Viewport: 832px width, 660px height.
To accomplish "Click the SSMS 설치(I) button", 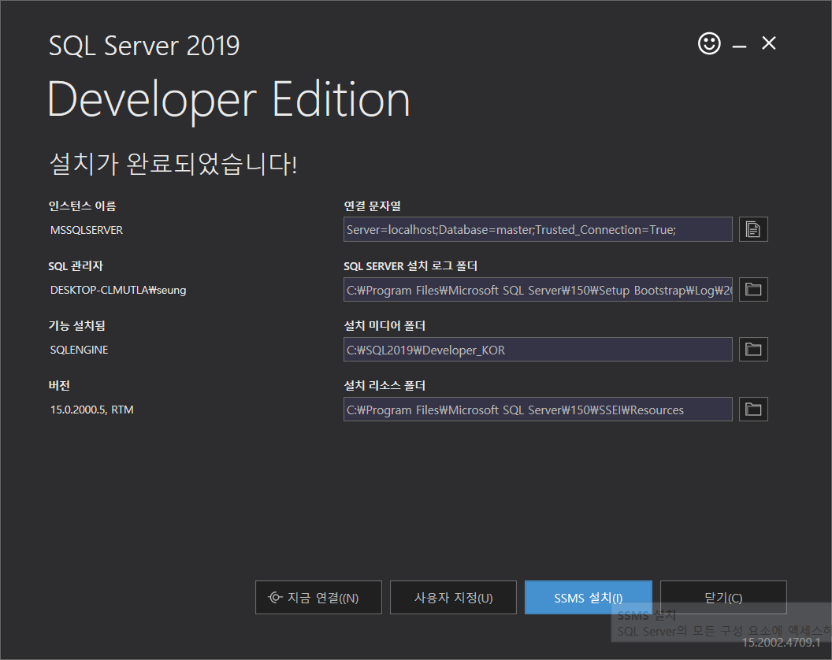I will click(x=588, y=598).
